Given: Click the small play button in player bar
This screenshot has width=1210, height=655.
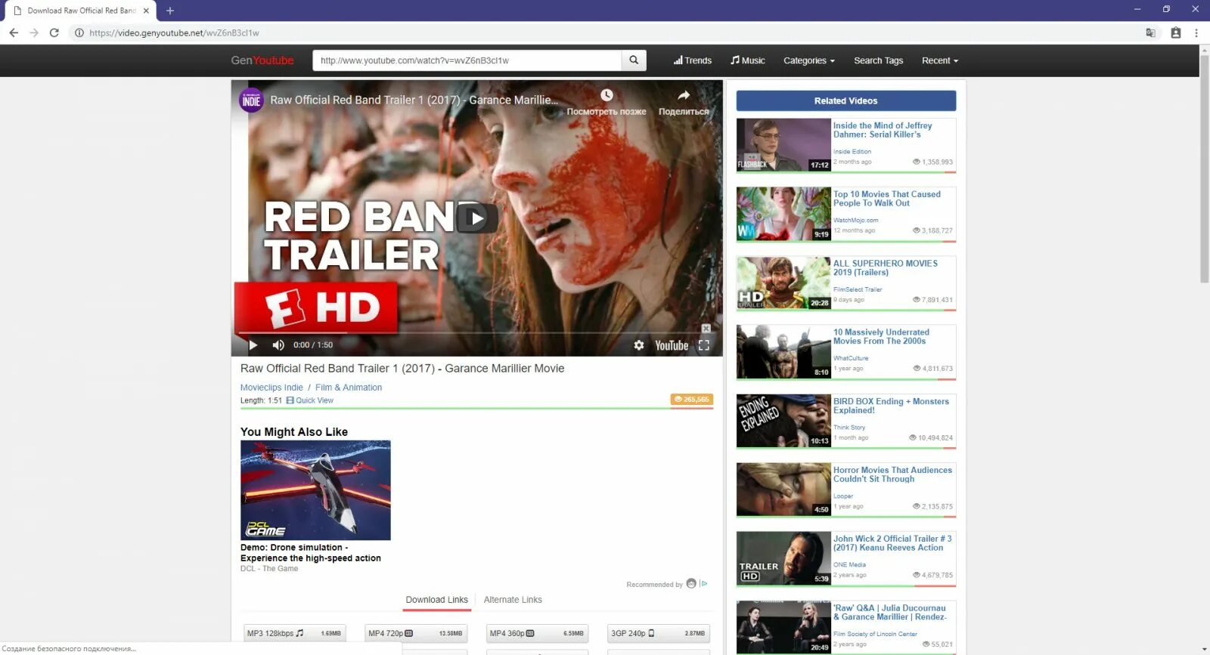Looking at the screenshot, I should point(253,345).
